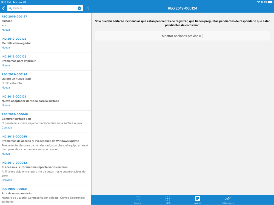The width and height of the screenshot is (274, 205).
Task: Tap the Wi-Fi status icon
Action: (x=258, y=2)
